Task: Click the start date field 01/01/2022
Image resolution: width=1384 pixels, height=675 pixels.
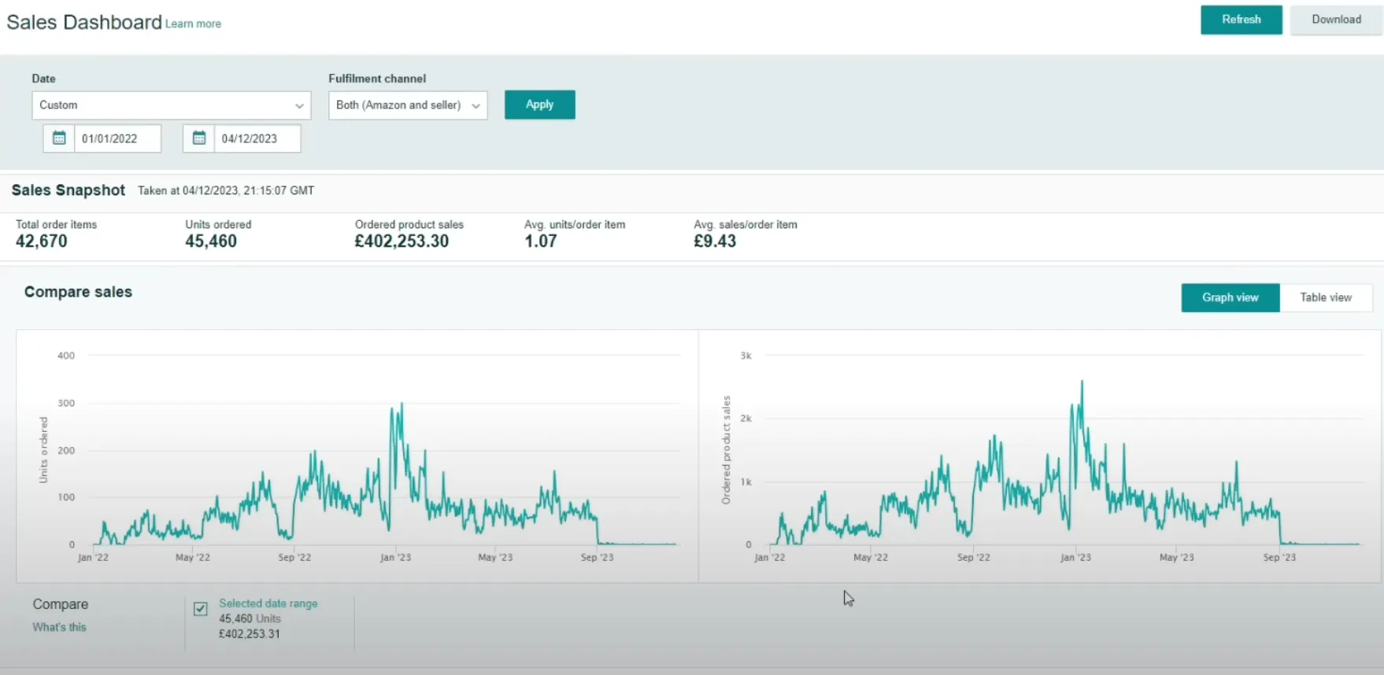Action: 118,138
